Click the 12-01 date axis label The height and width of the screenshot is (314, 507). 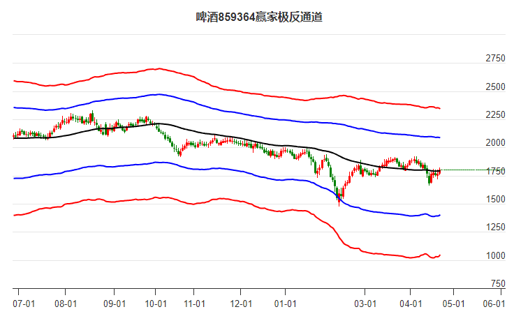[x=241, y=304]
